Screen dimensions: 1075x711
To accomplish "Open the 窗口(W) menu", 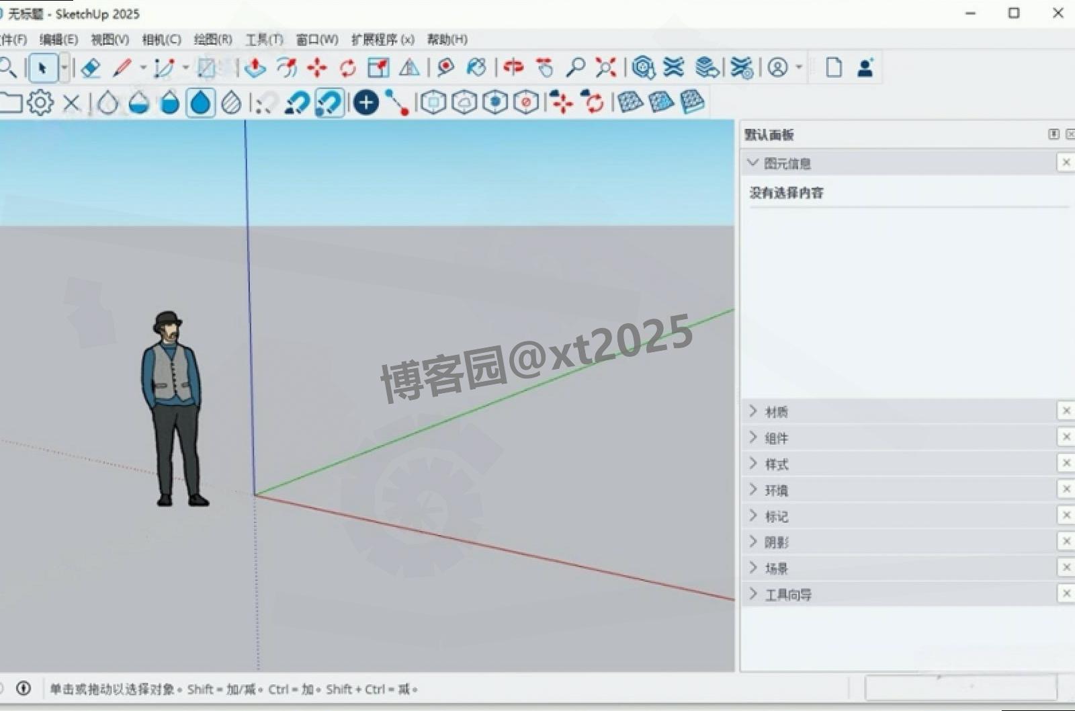I will coord(317,40).
